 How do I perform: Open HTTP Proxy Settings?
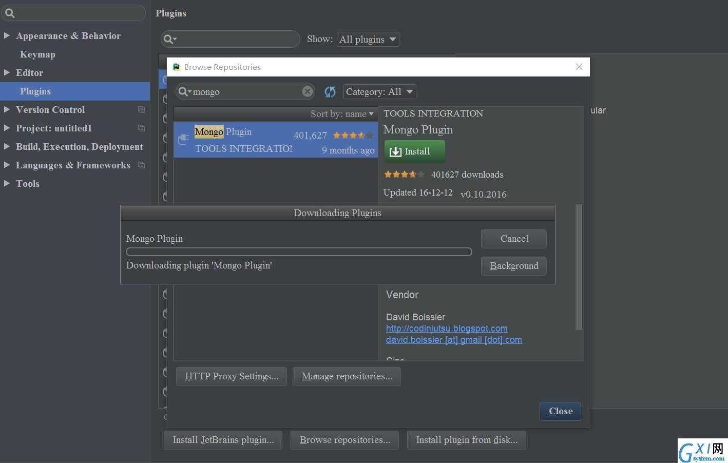pyautogui.click(x=232, y=376)
